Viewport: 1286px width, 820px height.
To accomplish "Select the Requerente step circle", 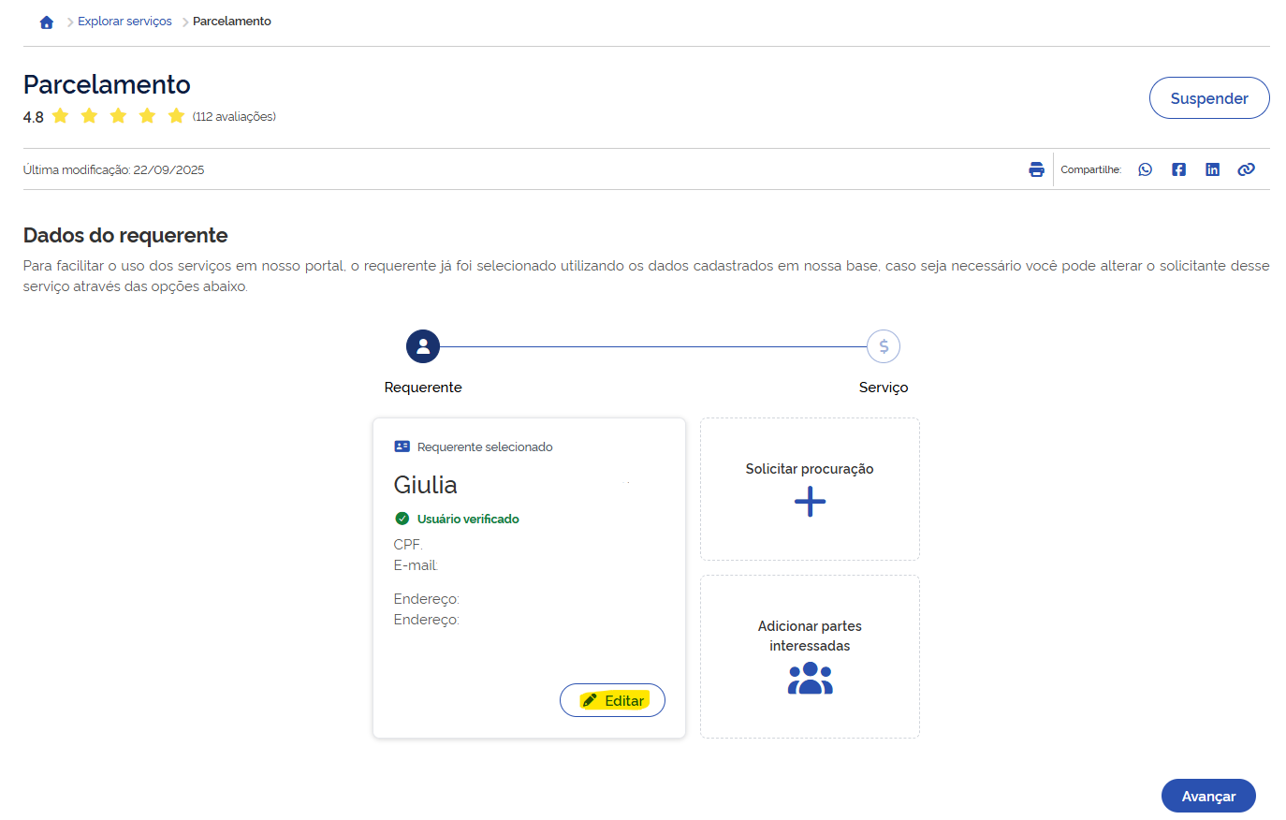I will pos(423,346).
